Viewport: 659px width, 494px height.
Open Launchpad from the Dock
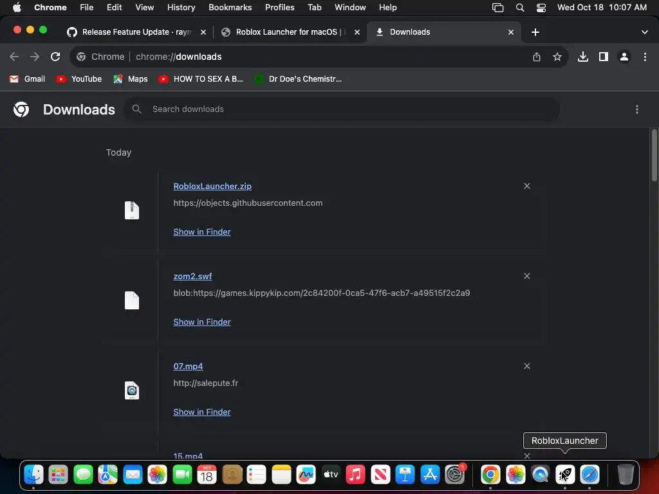click(x=58, y=475)
